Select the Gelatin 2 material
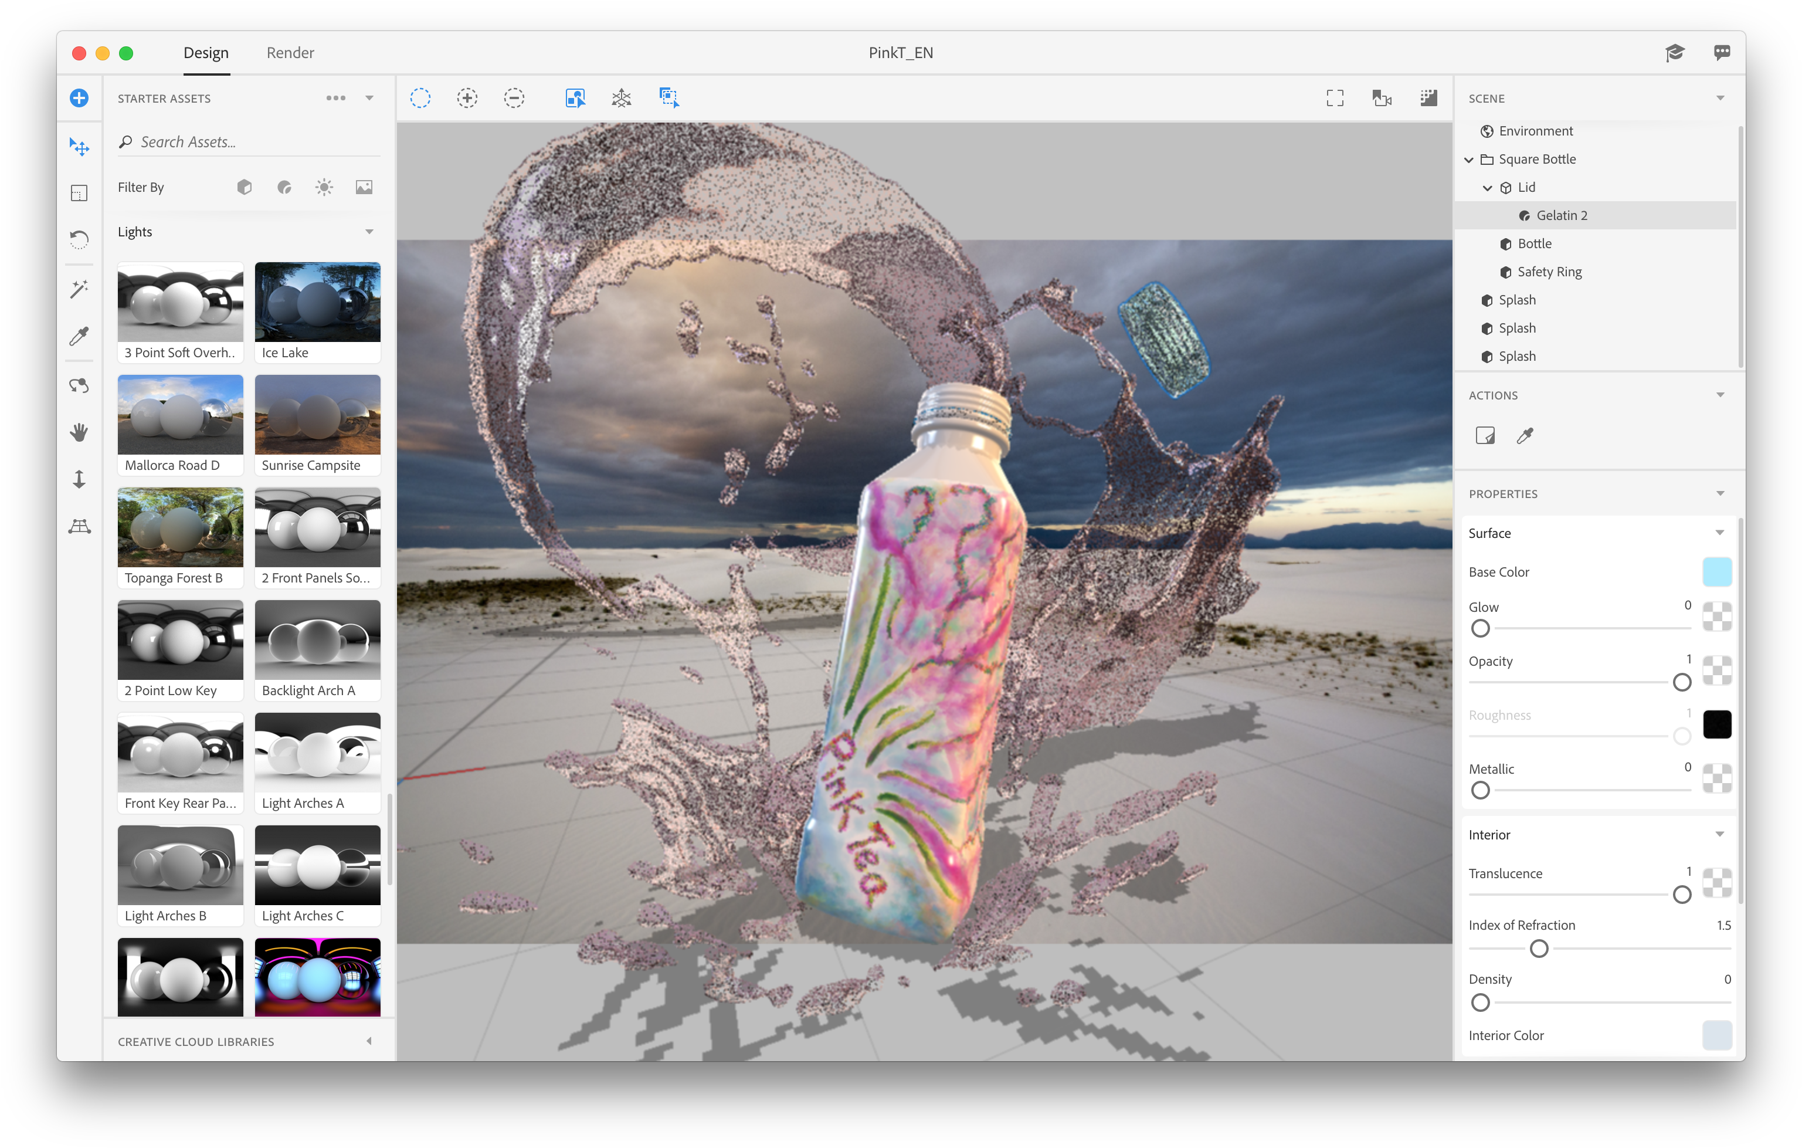This screenshot has height=1148, width=1802. pos(1596,215)
